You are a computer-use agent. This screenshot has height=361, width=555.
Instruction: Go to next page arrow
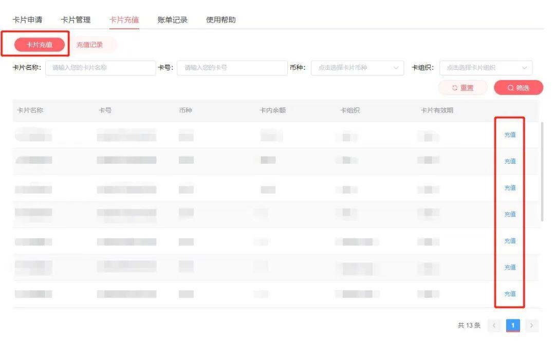(x=532, y=325)
